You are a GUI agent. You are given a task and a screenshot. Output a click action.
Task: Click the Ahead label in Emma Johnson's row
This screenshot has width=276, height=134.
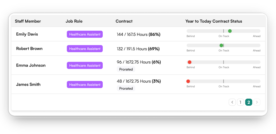[257, 67]
